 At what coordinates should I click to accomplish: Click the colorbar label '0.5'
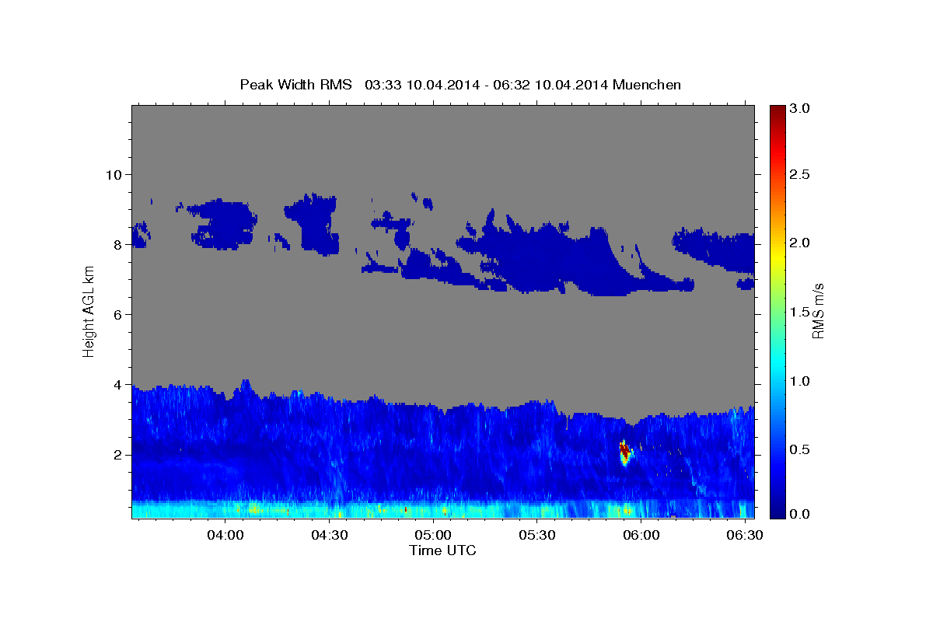[x=800, y=449]
